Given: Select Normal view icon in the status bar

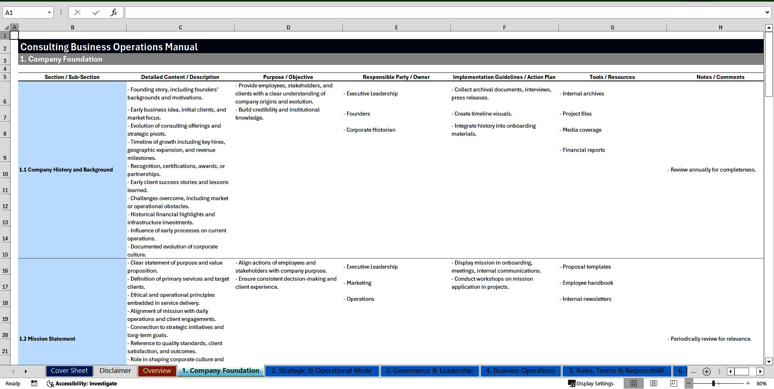Looking at the screenshot, I should pos(634,383).
